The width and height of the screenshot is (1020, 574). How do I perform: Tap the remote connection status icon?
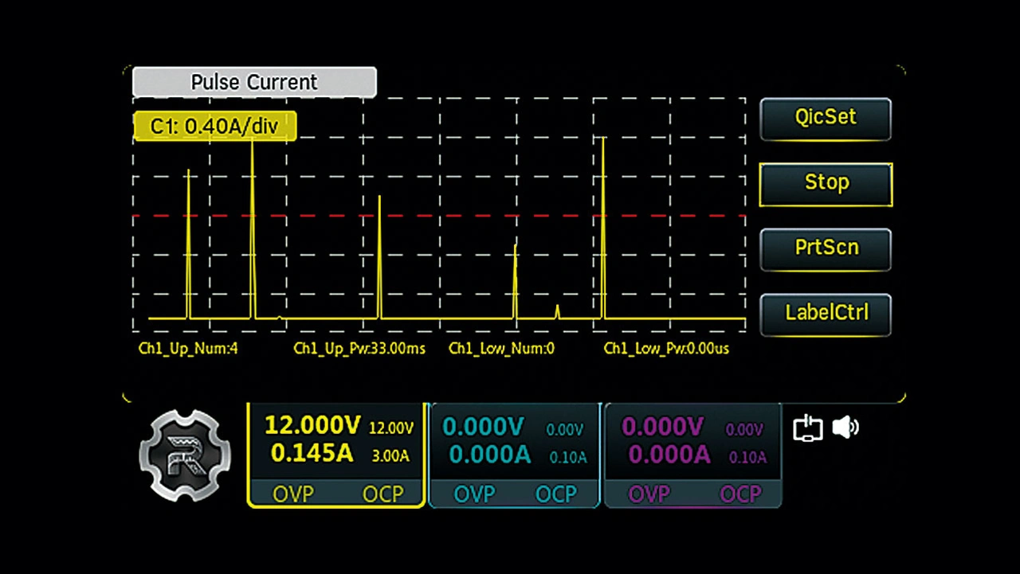807,428
